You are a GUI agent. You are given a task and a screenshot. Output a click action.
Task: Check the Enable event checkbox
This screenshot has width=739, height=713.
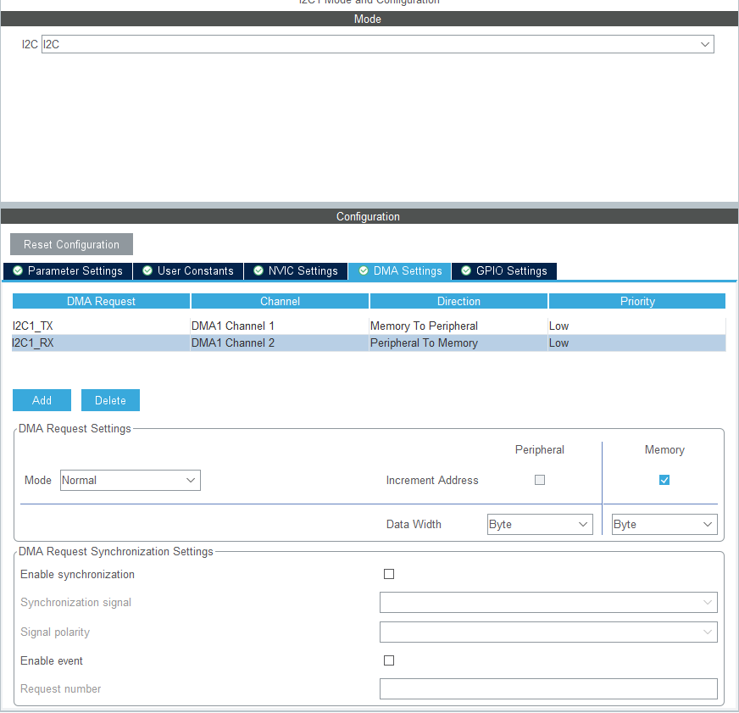[389, 660]
